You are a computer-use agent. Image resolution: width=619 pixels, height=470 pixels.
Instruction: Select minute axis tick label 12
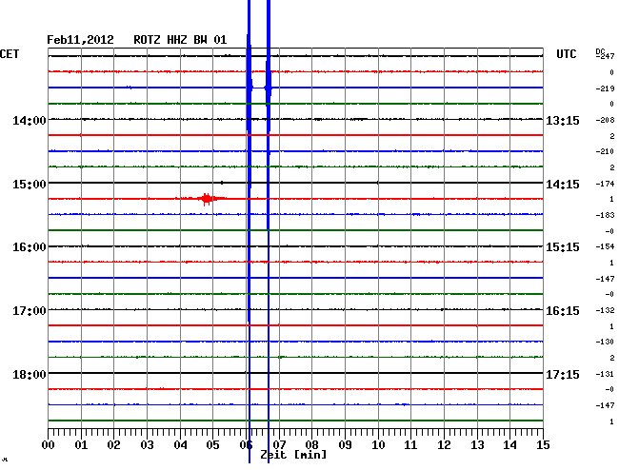[444, 445]
